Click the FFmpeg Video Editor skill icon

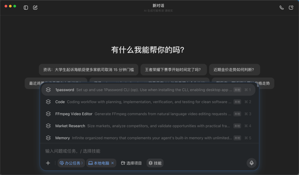coord(48,114)
